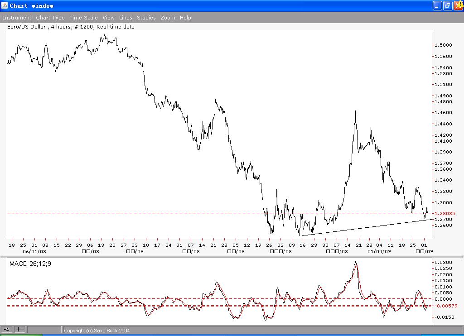Click the -0.0150 MACD axis label
Viewport: 464px width, 336px height.
coord(444,317)
